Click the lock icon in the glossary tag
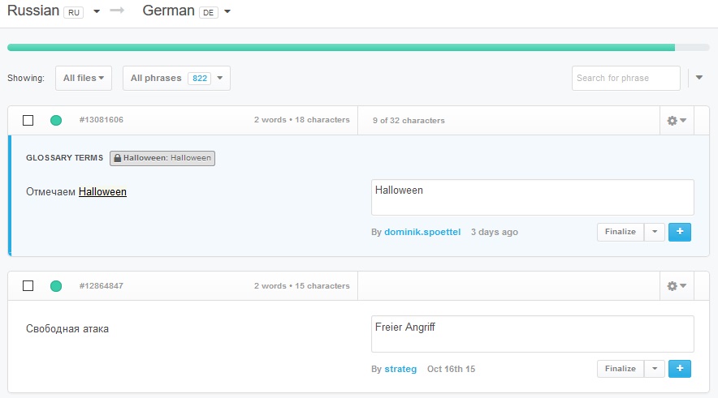The height and width of the screenshot is (398, 718). coord(117,158)
